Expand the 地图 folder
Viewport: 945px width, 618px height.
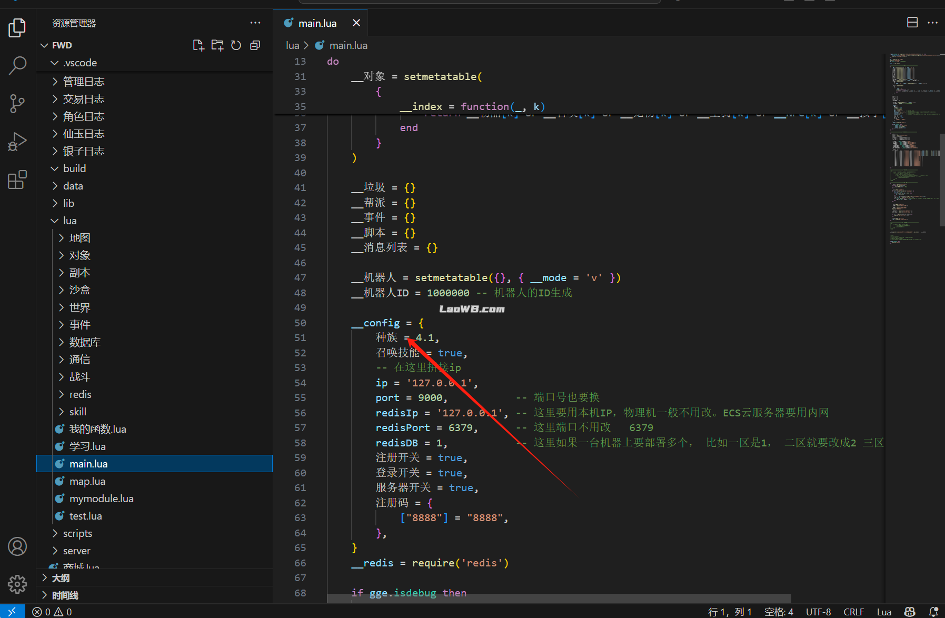point(154,238)
